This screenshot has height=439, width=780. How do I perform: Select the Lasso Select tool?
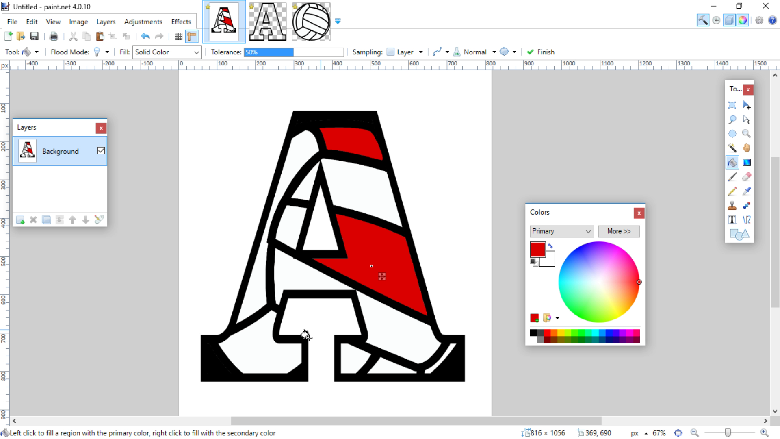(732, 120)
